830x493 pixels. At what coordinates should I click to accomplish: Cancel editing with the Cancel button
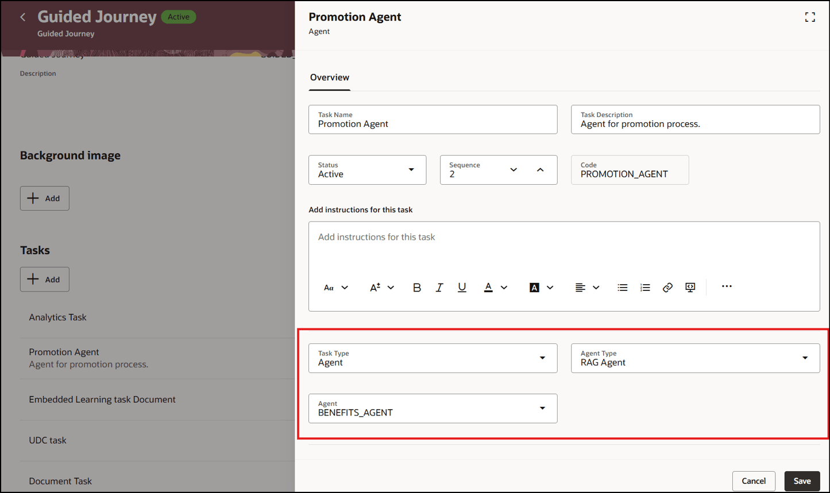[754, 481]
